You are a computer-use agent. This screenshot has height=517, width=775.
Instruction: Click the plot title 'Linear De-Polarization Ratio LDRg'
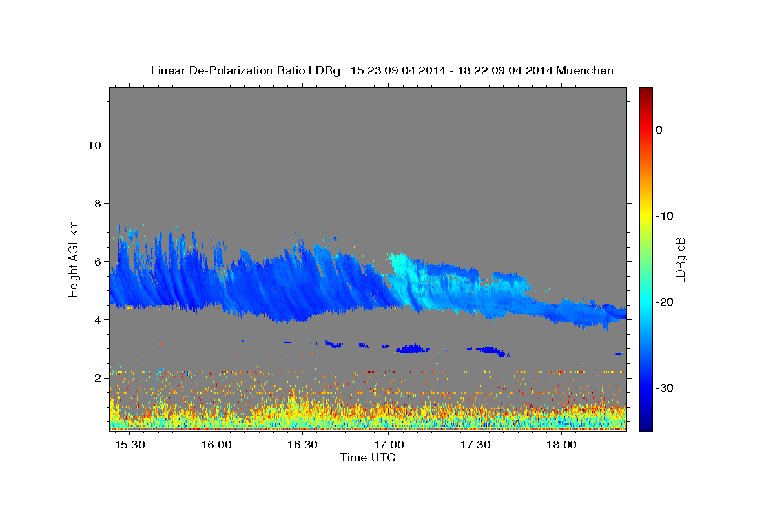245,70
